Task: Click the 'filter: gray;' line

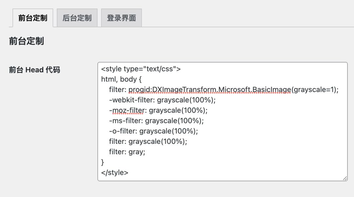Action: (127, 152)
